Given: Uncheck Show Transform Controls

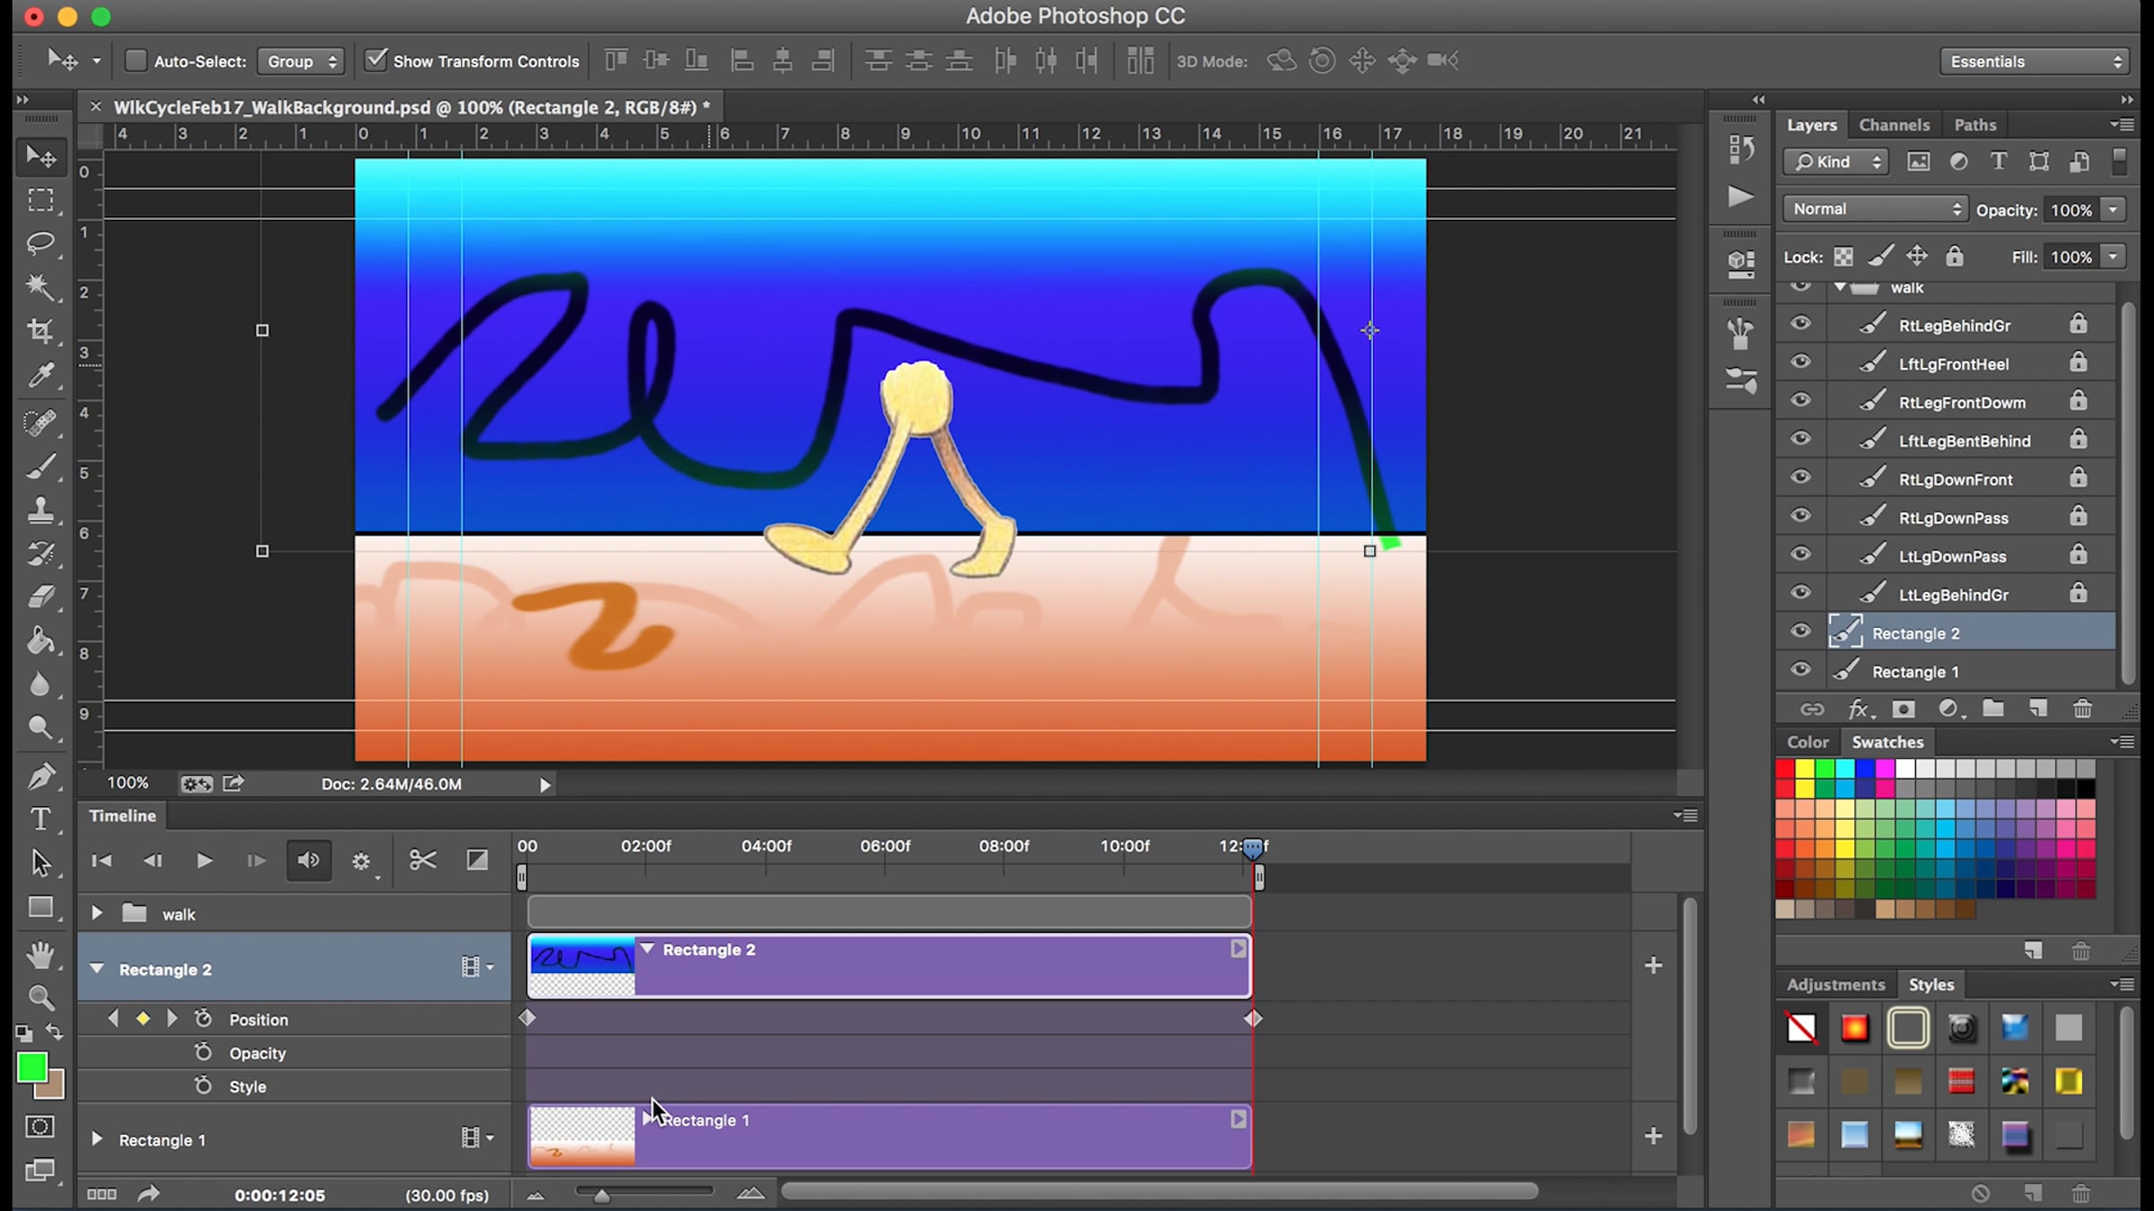Looking at the screenshot, I should tap(376, 61).
